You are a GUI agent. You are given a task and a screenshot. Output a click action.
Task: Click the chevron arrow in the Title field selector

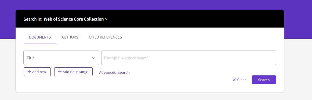click(93, 58)
